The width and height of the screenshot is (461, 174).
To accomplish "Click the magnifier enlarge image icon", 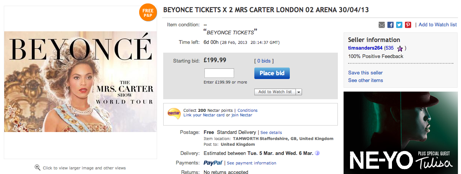I will (37, 168).
